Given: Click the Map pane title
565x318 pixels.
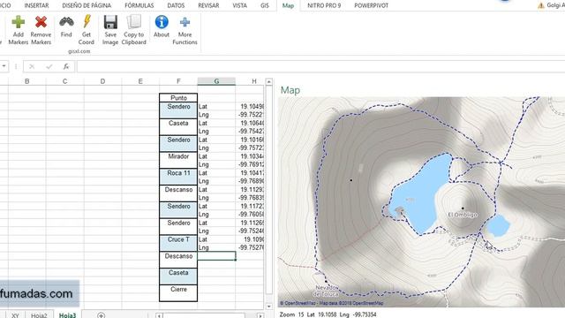Looking at the screenshot, I should [x=290, y=90].
